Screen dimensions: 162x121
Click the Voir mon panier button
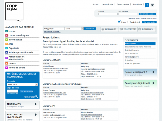point(149,22)
